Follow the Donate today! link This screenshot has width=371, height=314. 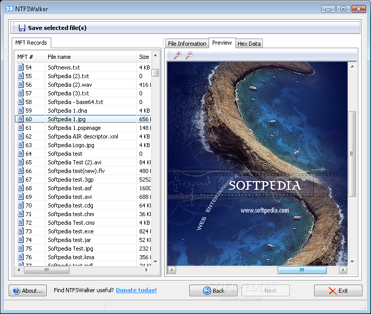(x=137, y=290)
